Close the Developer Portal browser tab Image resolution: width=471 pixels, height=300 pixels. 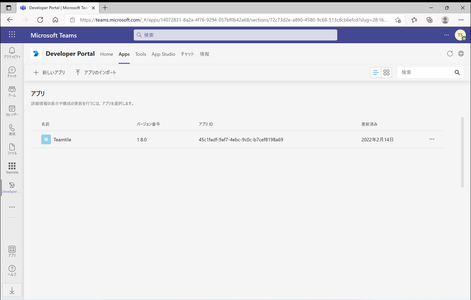tap(93, 8)
